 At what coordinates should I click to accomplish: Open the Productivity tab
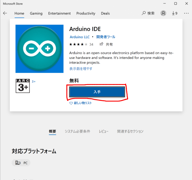86,13
